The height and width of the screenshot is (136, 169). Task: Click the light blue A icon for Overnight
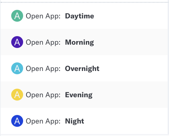[17, 68]
